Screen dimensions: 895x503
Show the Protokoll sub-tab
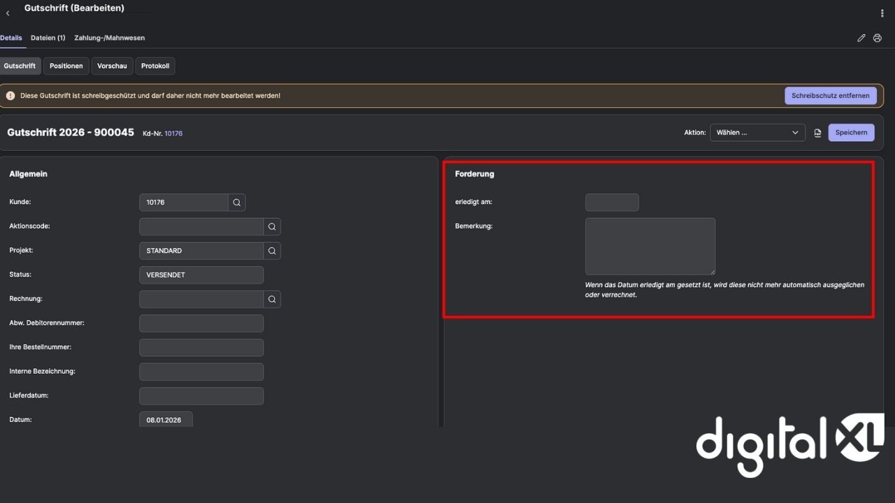click(155, 66)
